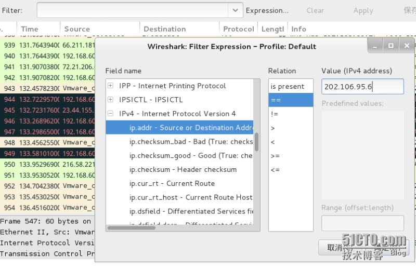
Task: Select packet 940 in packet list
Action: 47,56
